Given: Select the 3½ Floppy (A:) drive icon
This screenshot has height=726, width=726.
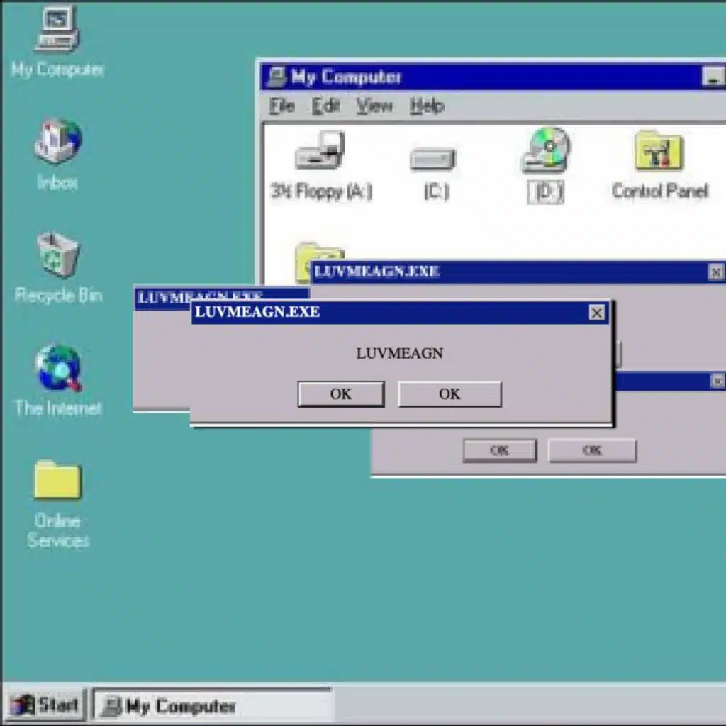Looking at the screenshot, I should pos(320,152).
